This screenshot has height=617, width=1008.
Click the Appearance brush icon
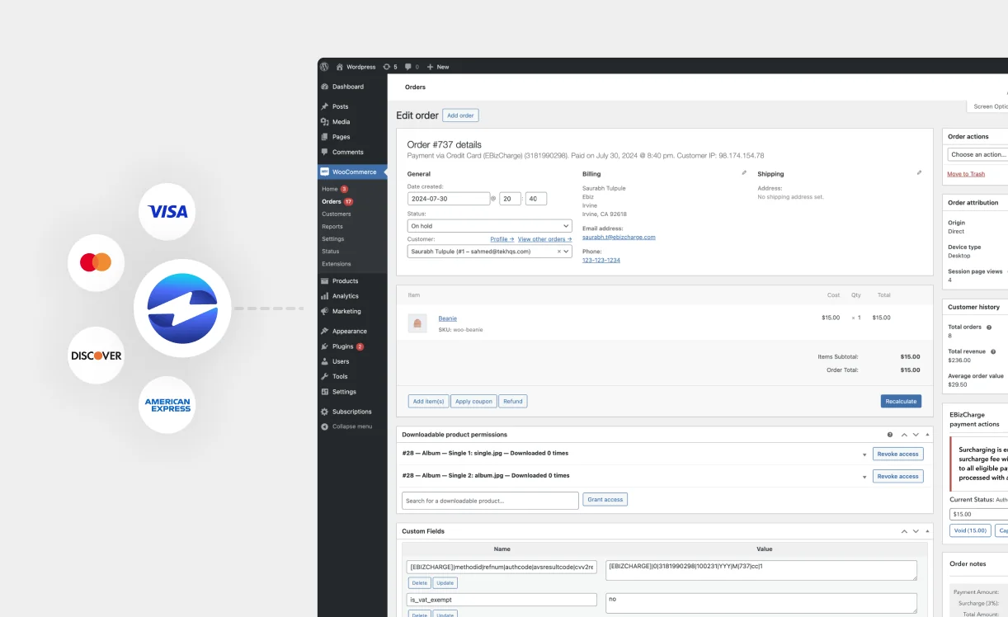[x=325, y=332]
